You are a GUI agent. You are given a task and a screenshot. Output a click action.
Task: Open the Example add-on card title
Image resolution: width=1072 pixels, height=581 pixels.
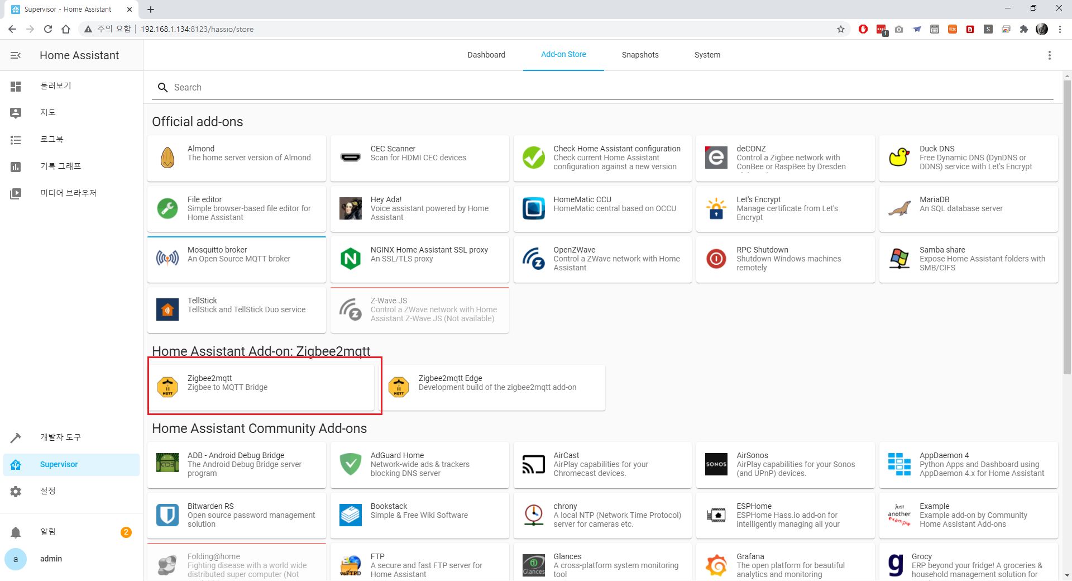pyautogui.click(x=934, y=506)
